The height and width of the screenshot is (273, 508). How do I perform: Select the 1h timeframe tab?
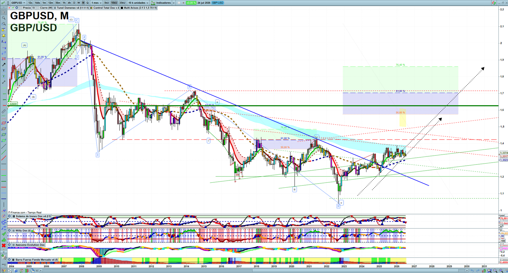64,3
